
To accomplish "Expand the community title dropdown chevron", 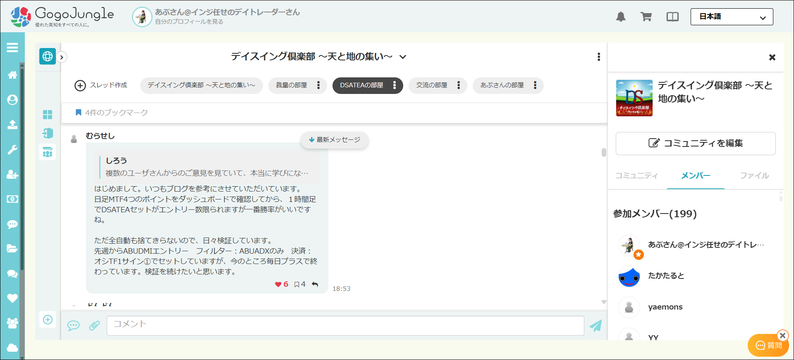I will click(x=403, y=57).
